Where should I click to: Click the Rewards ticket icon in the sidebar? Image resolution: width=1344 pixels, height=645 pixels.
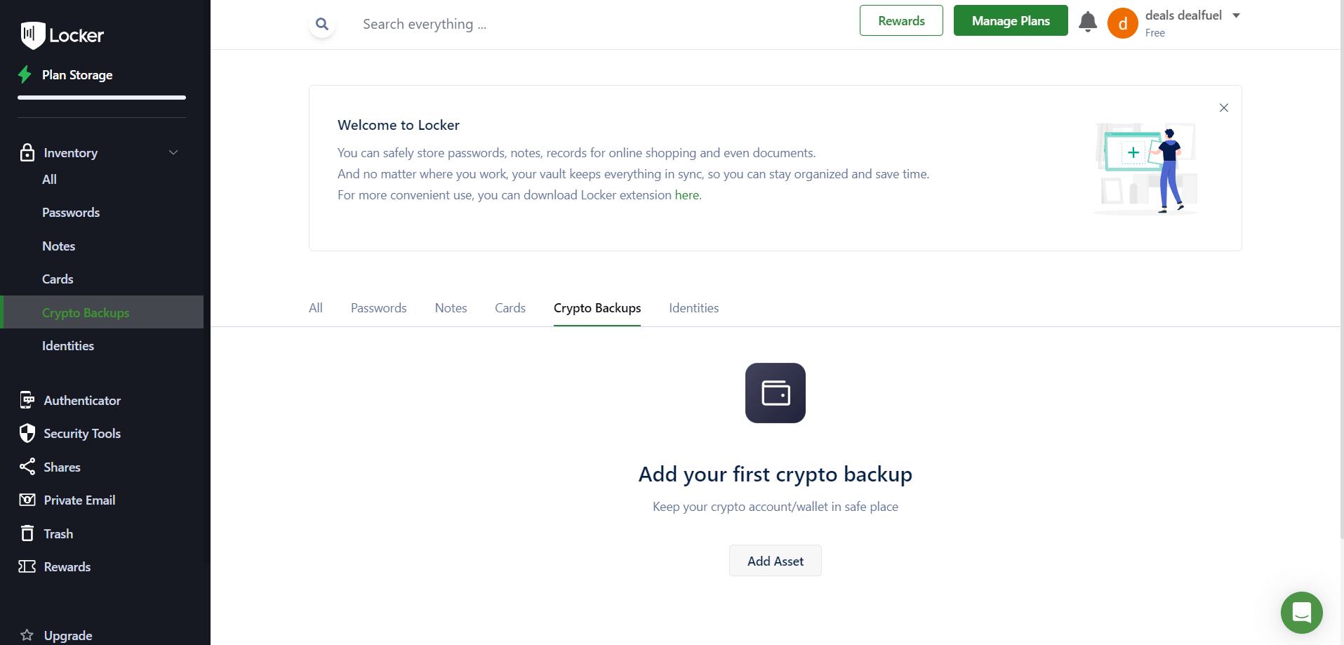point(27,566)
